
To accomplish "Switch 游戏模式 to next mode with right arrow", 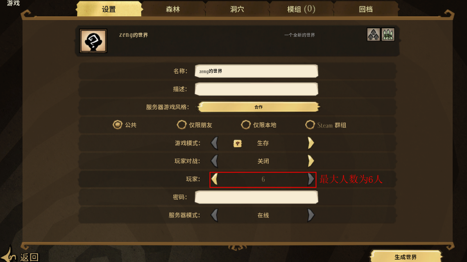I will tap(311, 143).
